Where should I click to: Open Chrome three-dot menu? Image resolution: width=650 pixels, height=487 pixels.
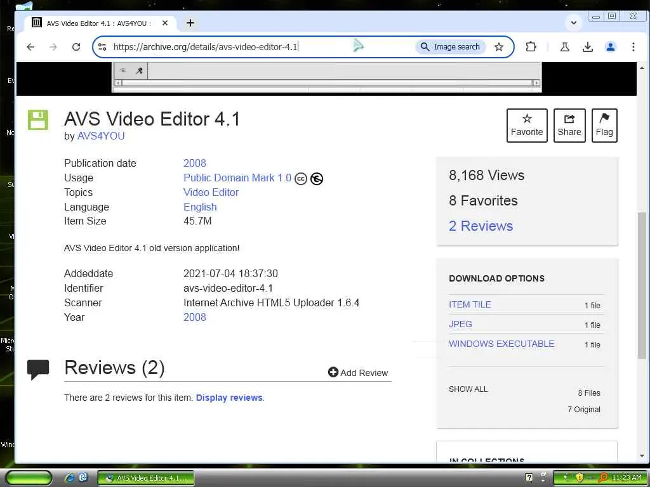[633, 47]
